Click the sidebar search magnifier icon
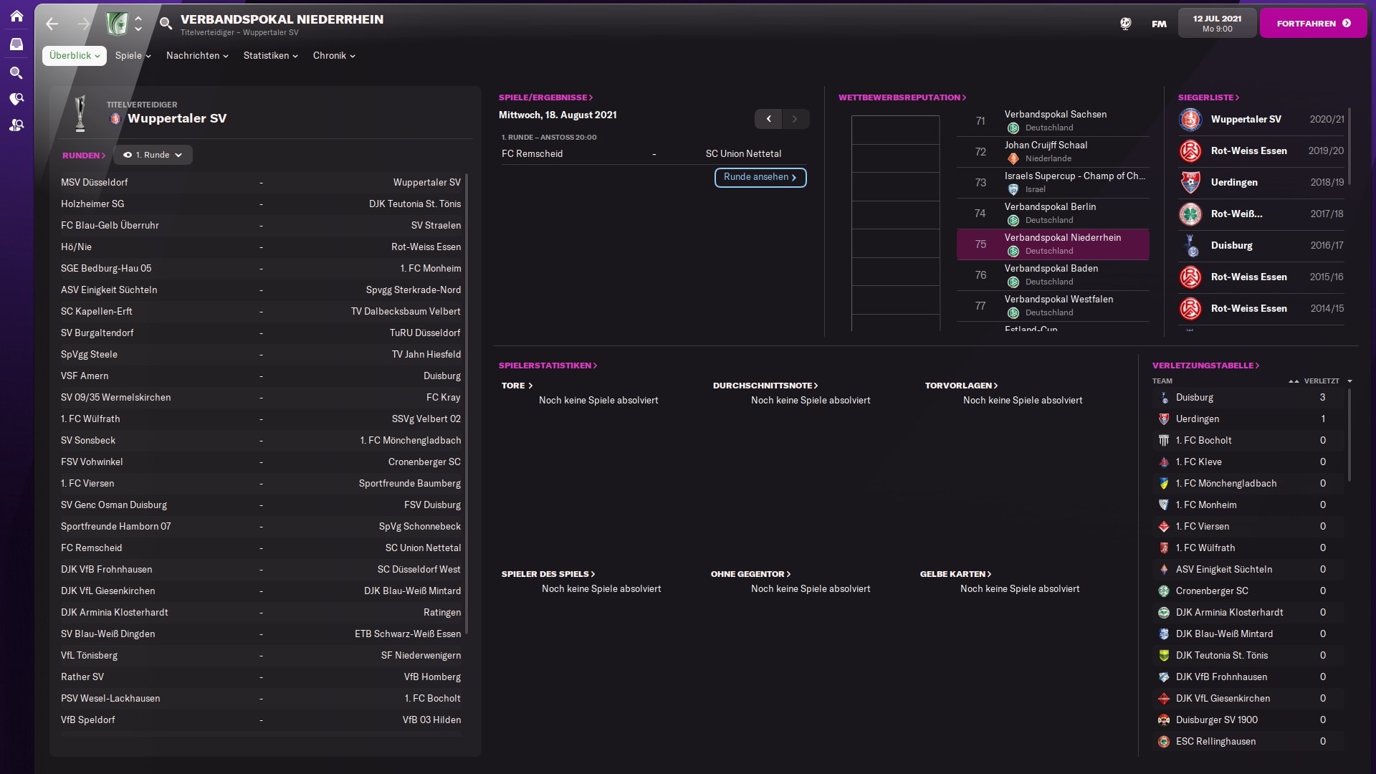 pos(16,72)
